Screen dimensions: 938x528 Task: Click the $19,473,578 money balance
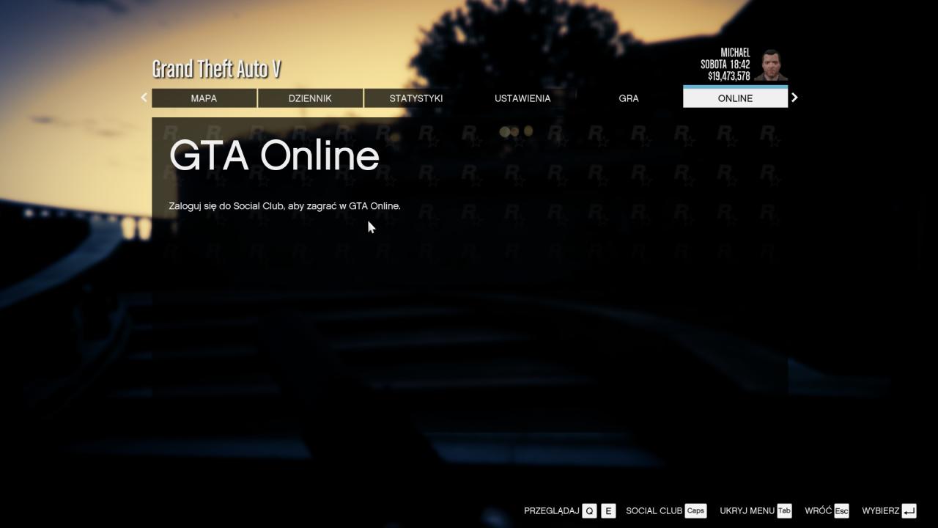728,76
